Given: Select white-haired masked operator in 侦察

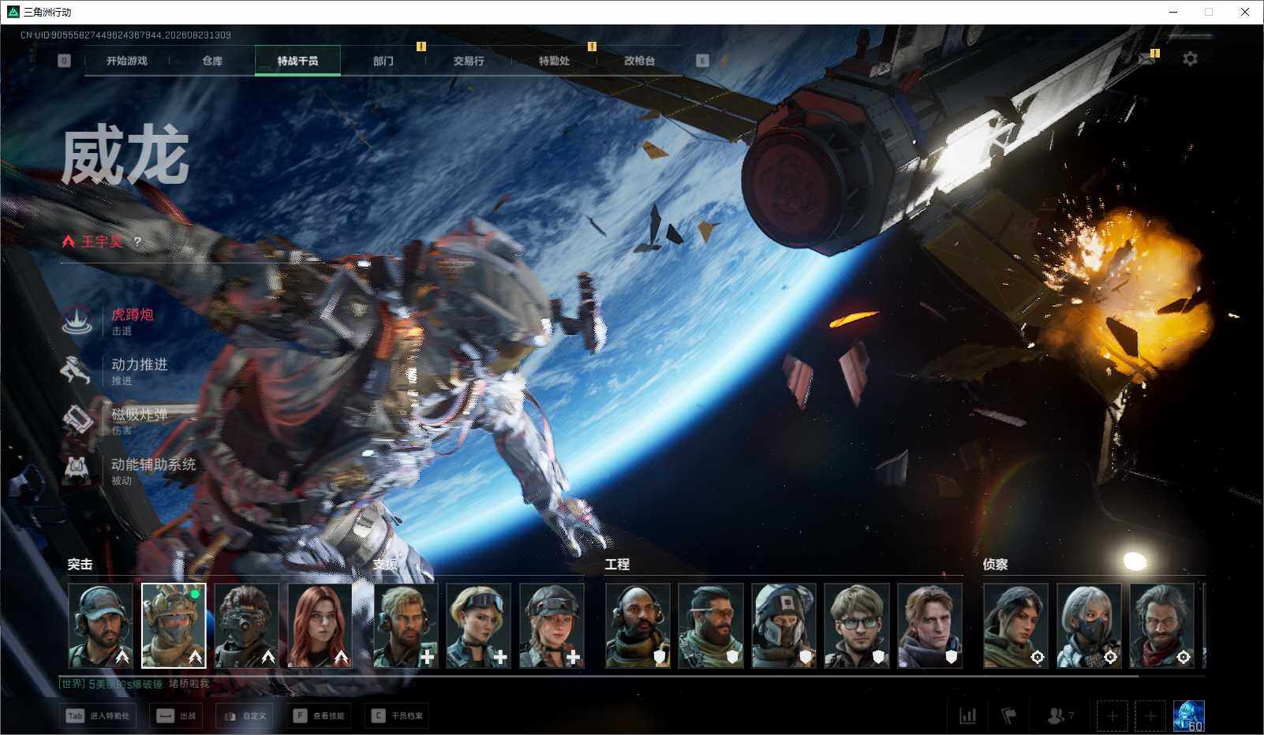Looking at the screenshot, I should point(1089,625).
